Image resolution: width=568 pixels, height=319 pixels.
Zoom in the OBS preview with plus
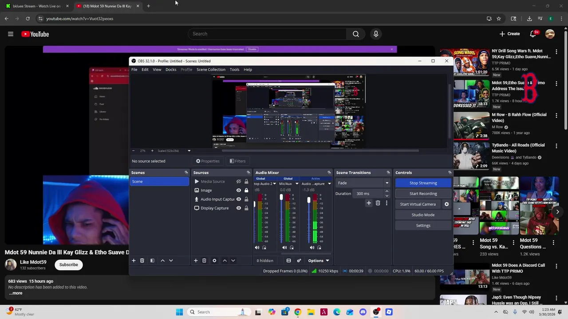(152, 151)
